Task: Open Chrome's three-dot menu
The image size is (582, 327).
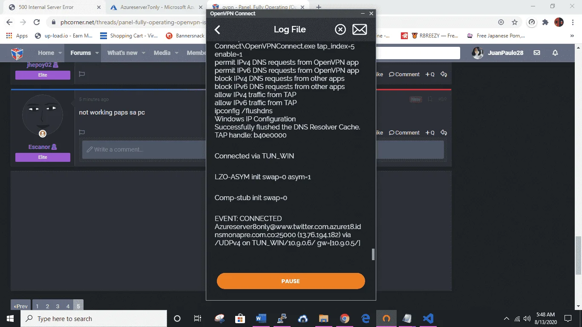Action: (573, 22)
